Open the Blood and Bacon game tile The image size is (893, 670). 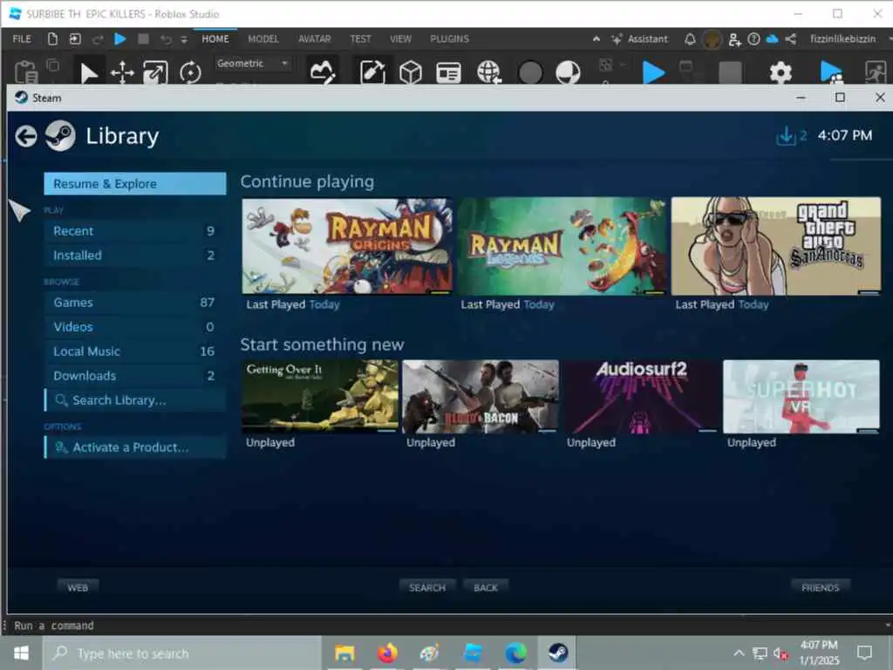pos(481,397)
